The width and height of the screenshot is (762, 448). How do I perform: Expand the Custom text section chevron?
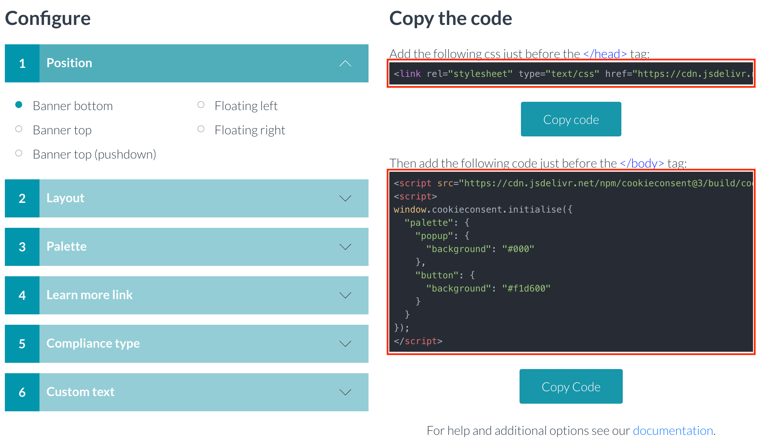(345, 392)
